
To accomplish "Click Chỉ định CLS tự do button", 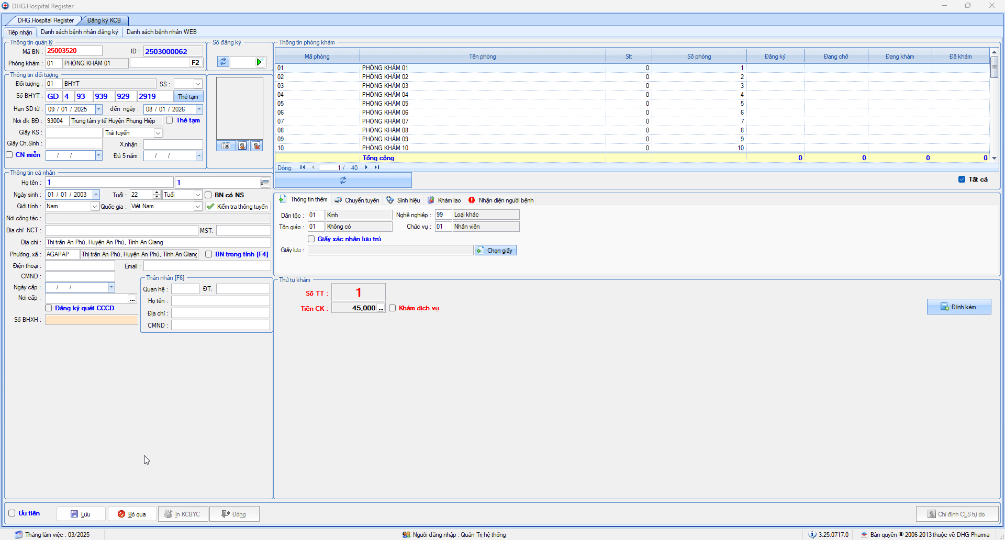I will [957, 514].
